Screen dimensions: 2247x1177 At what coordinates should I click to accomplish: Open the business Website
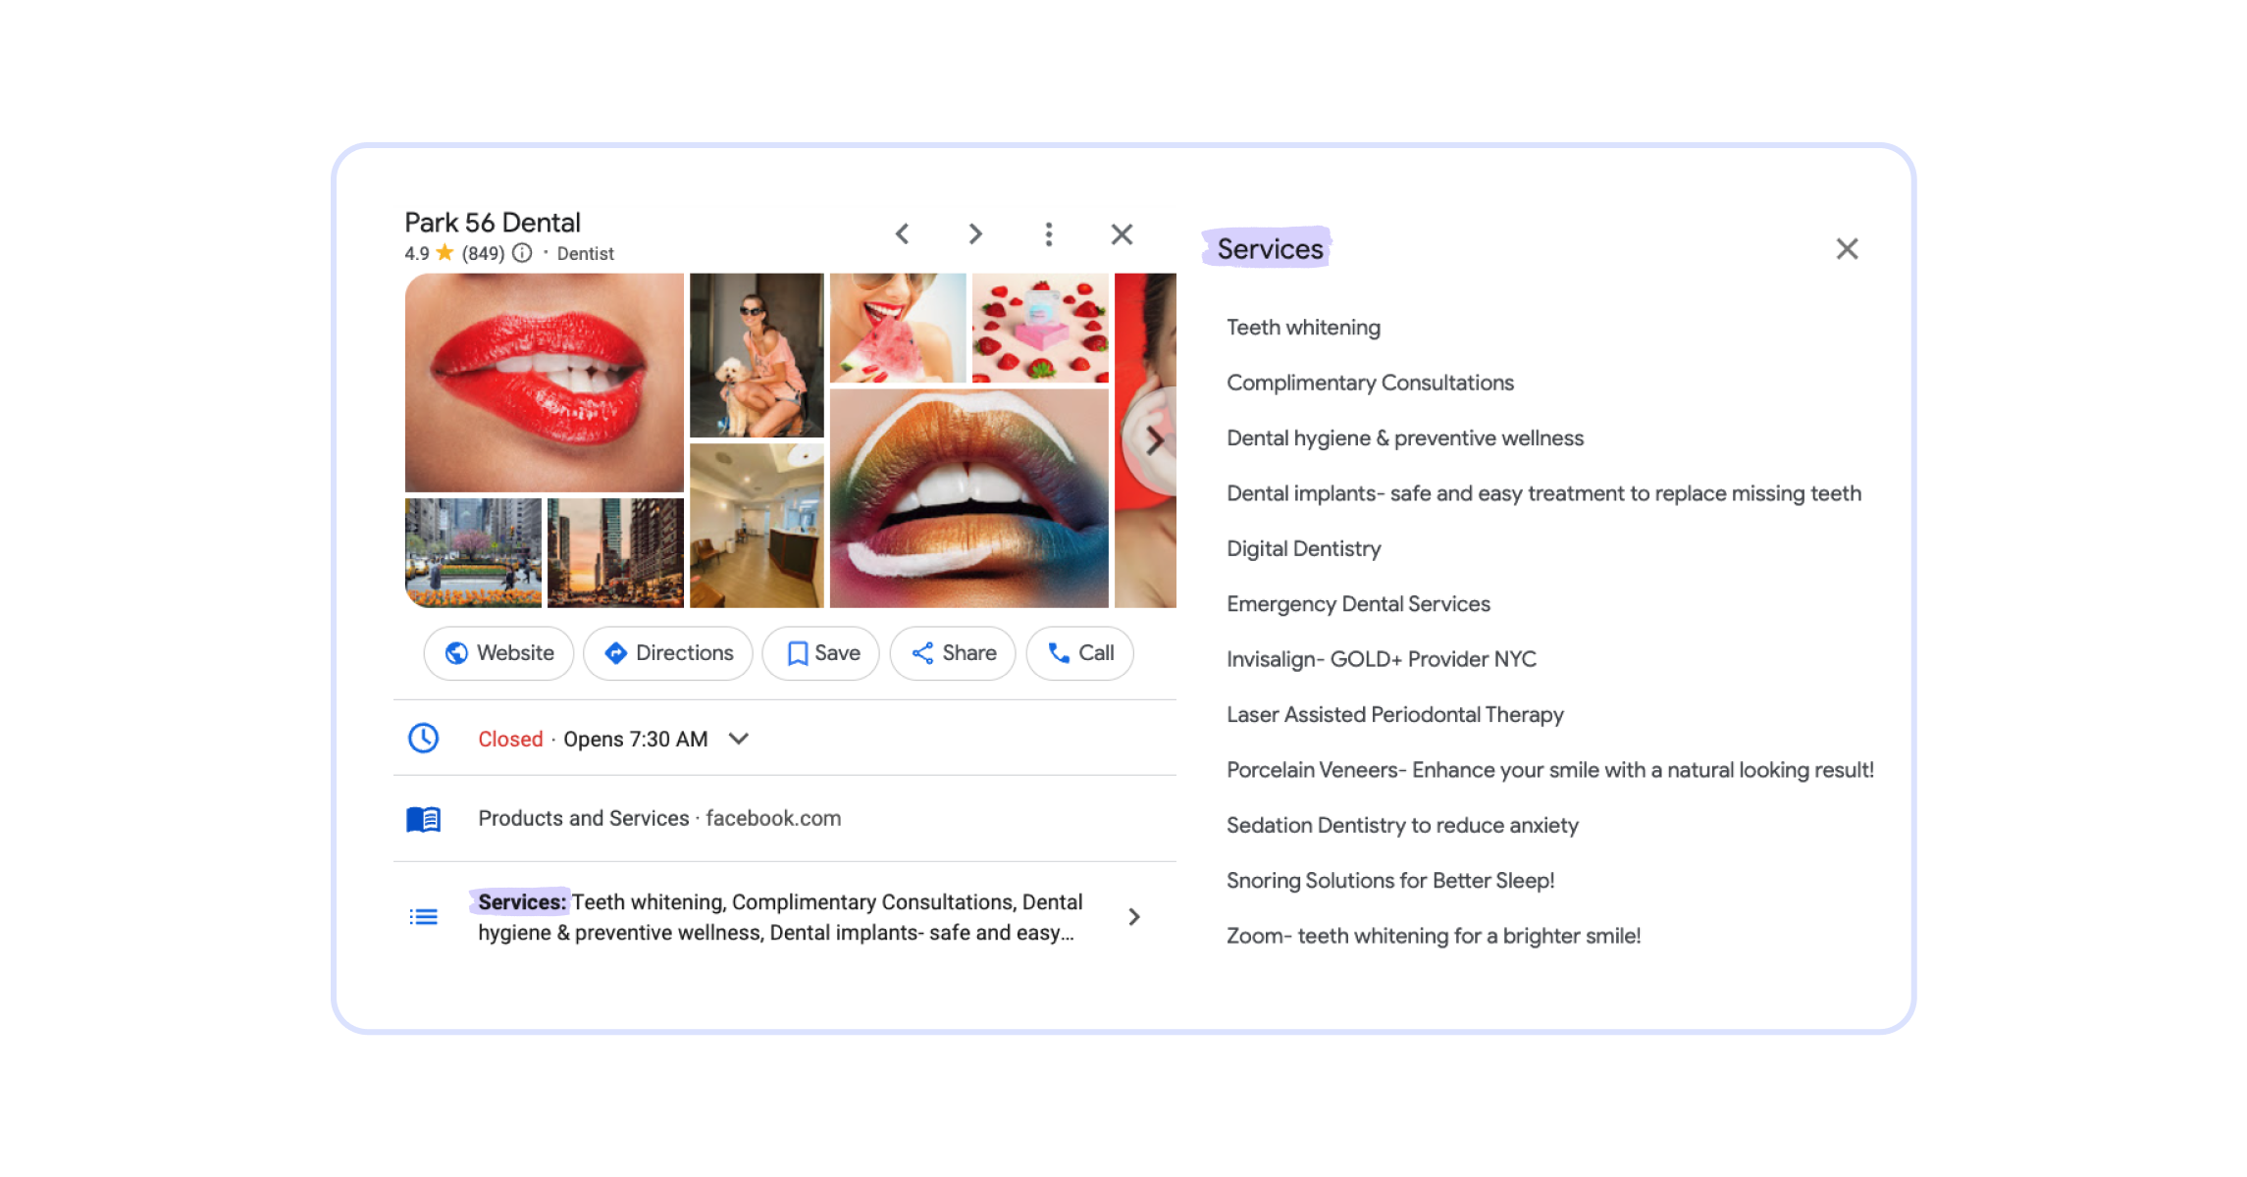(498, 652)
